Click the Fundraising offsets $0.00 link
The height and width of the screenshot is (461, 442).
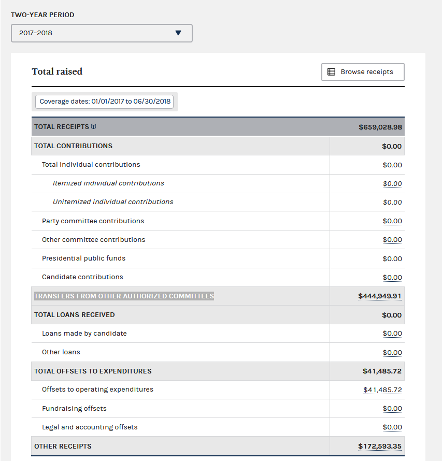point(392,409)
